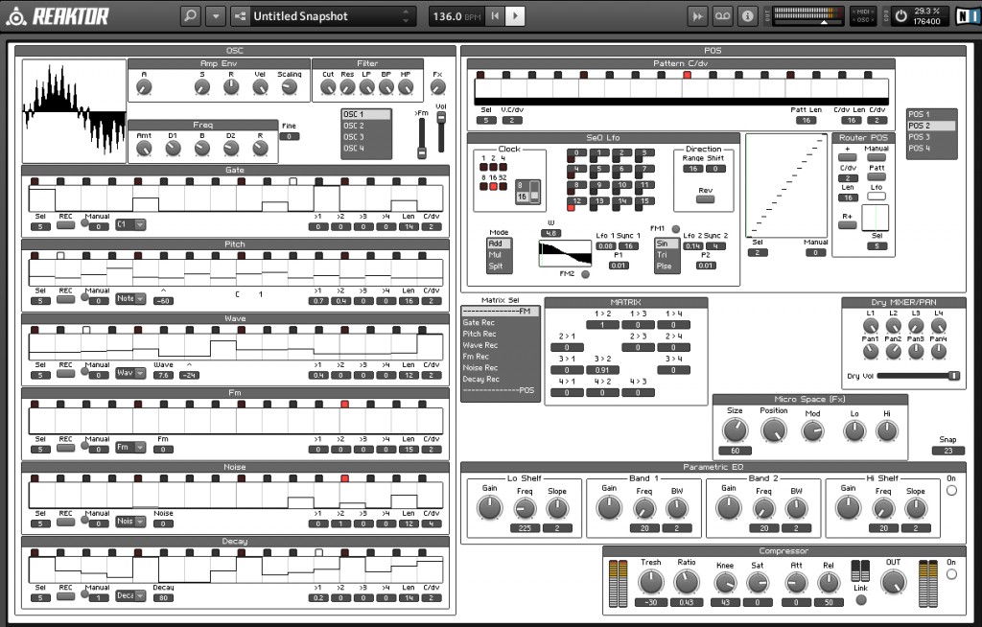Toggle the FM1 indicator in Seq Lfo
Screen dimensions: 982x627
(676, 229)
